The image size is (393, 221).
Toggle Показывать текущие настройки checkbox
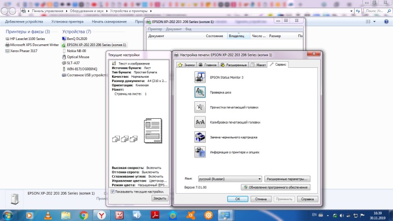(x=113, y=191)
